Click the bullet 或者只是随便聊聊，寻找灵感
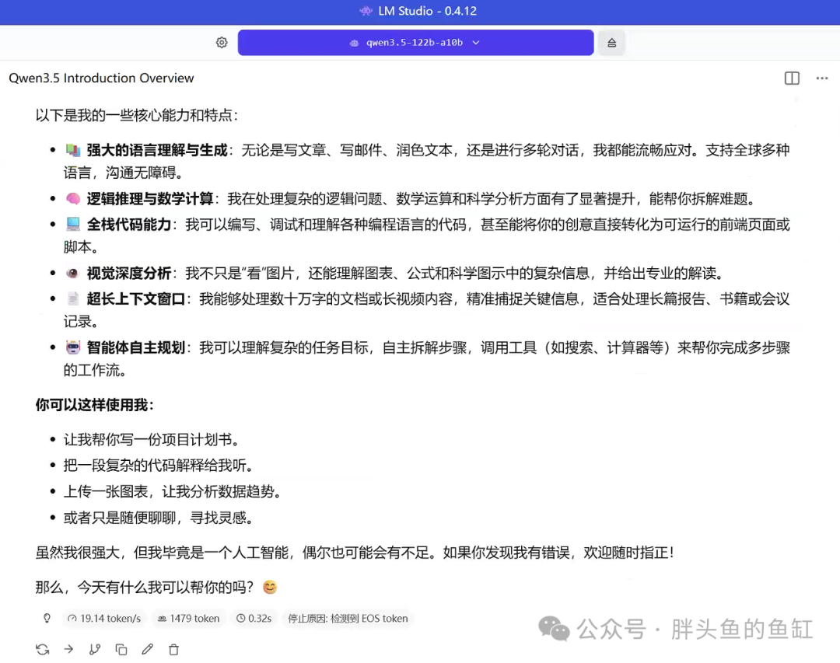This screenshot has height=663, width=840. 158,518
